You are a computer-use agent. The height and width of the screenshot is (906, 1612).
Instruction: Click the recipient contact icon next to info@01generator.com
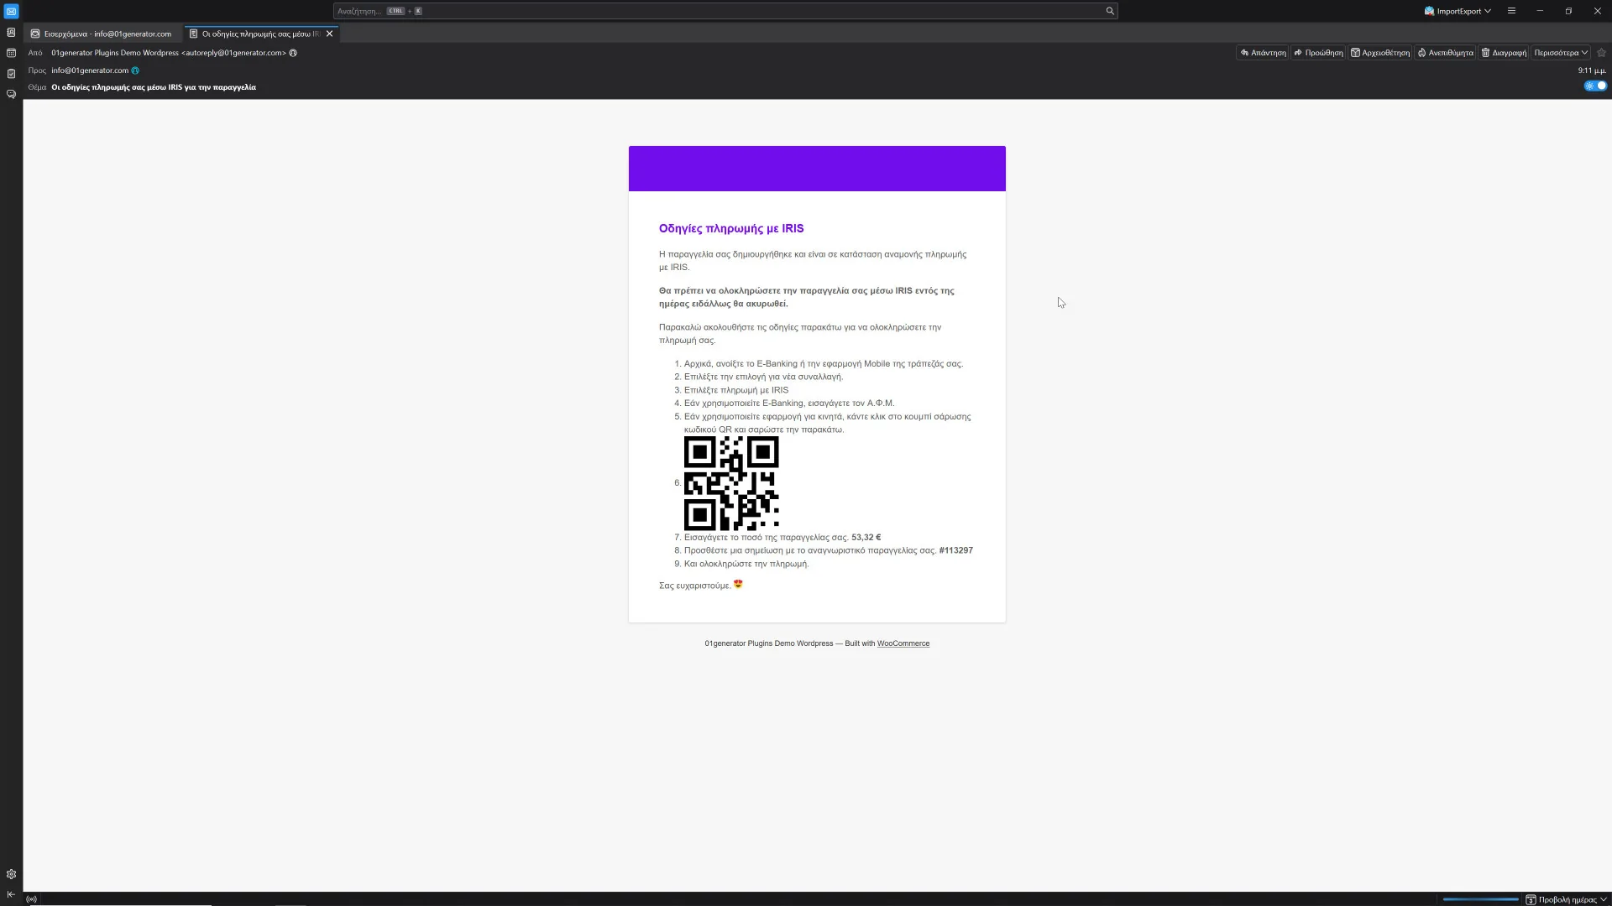point(135,70)
